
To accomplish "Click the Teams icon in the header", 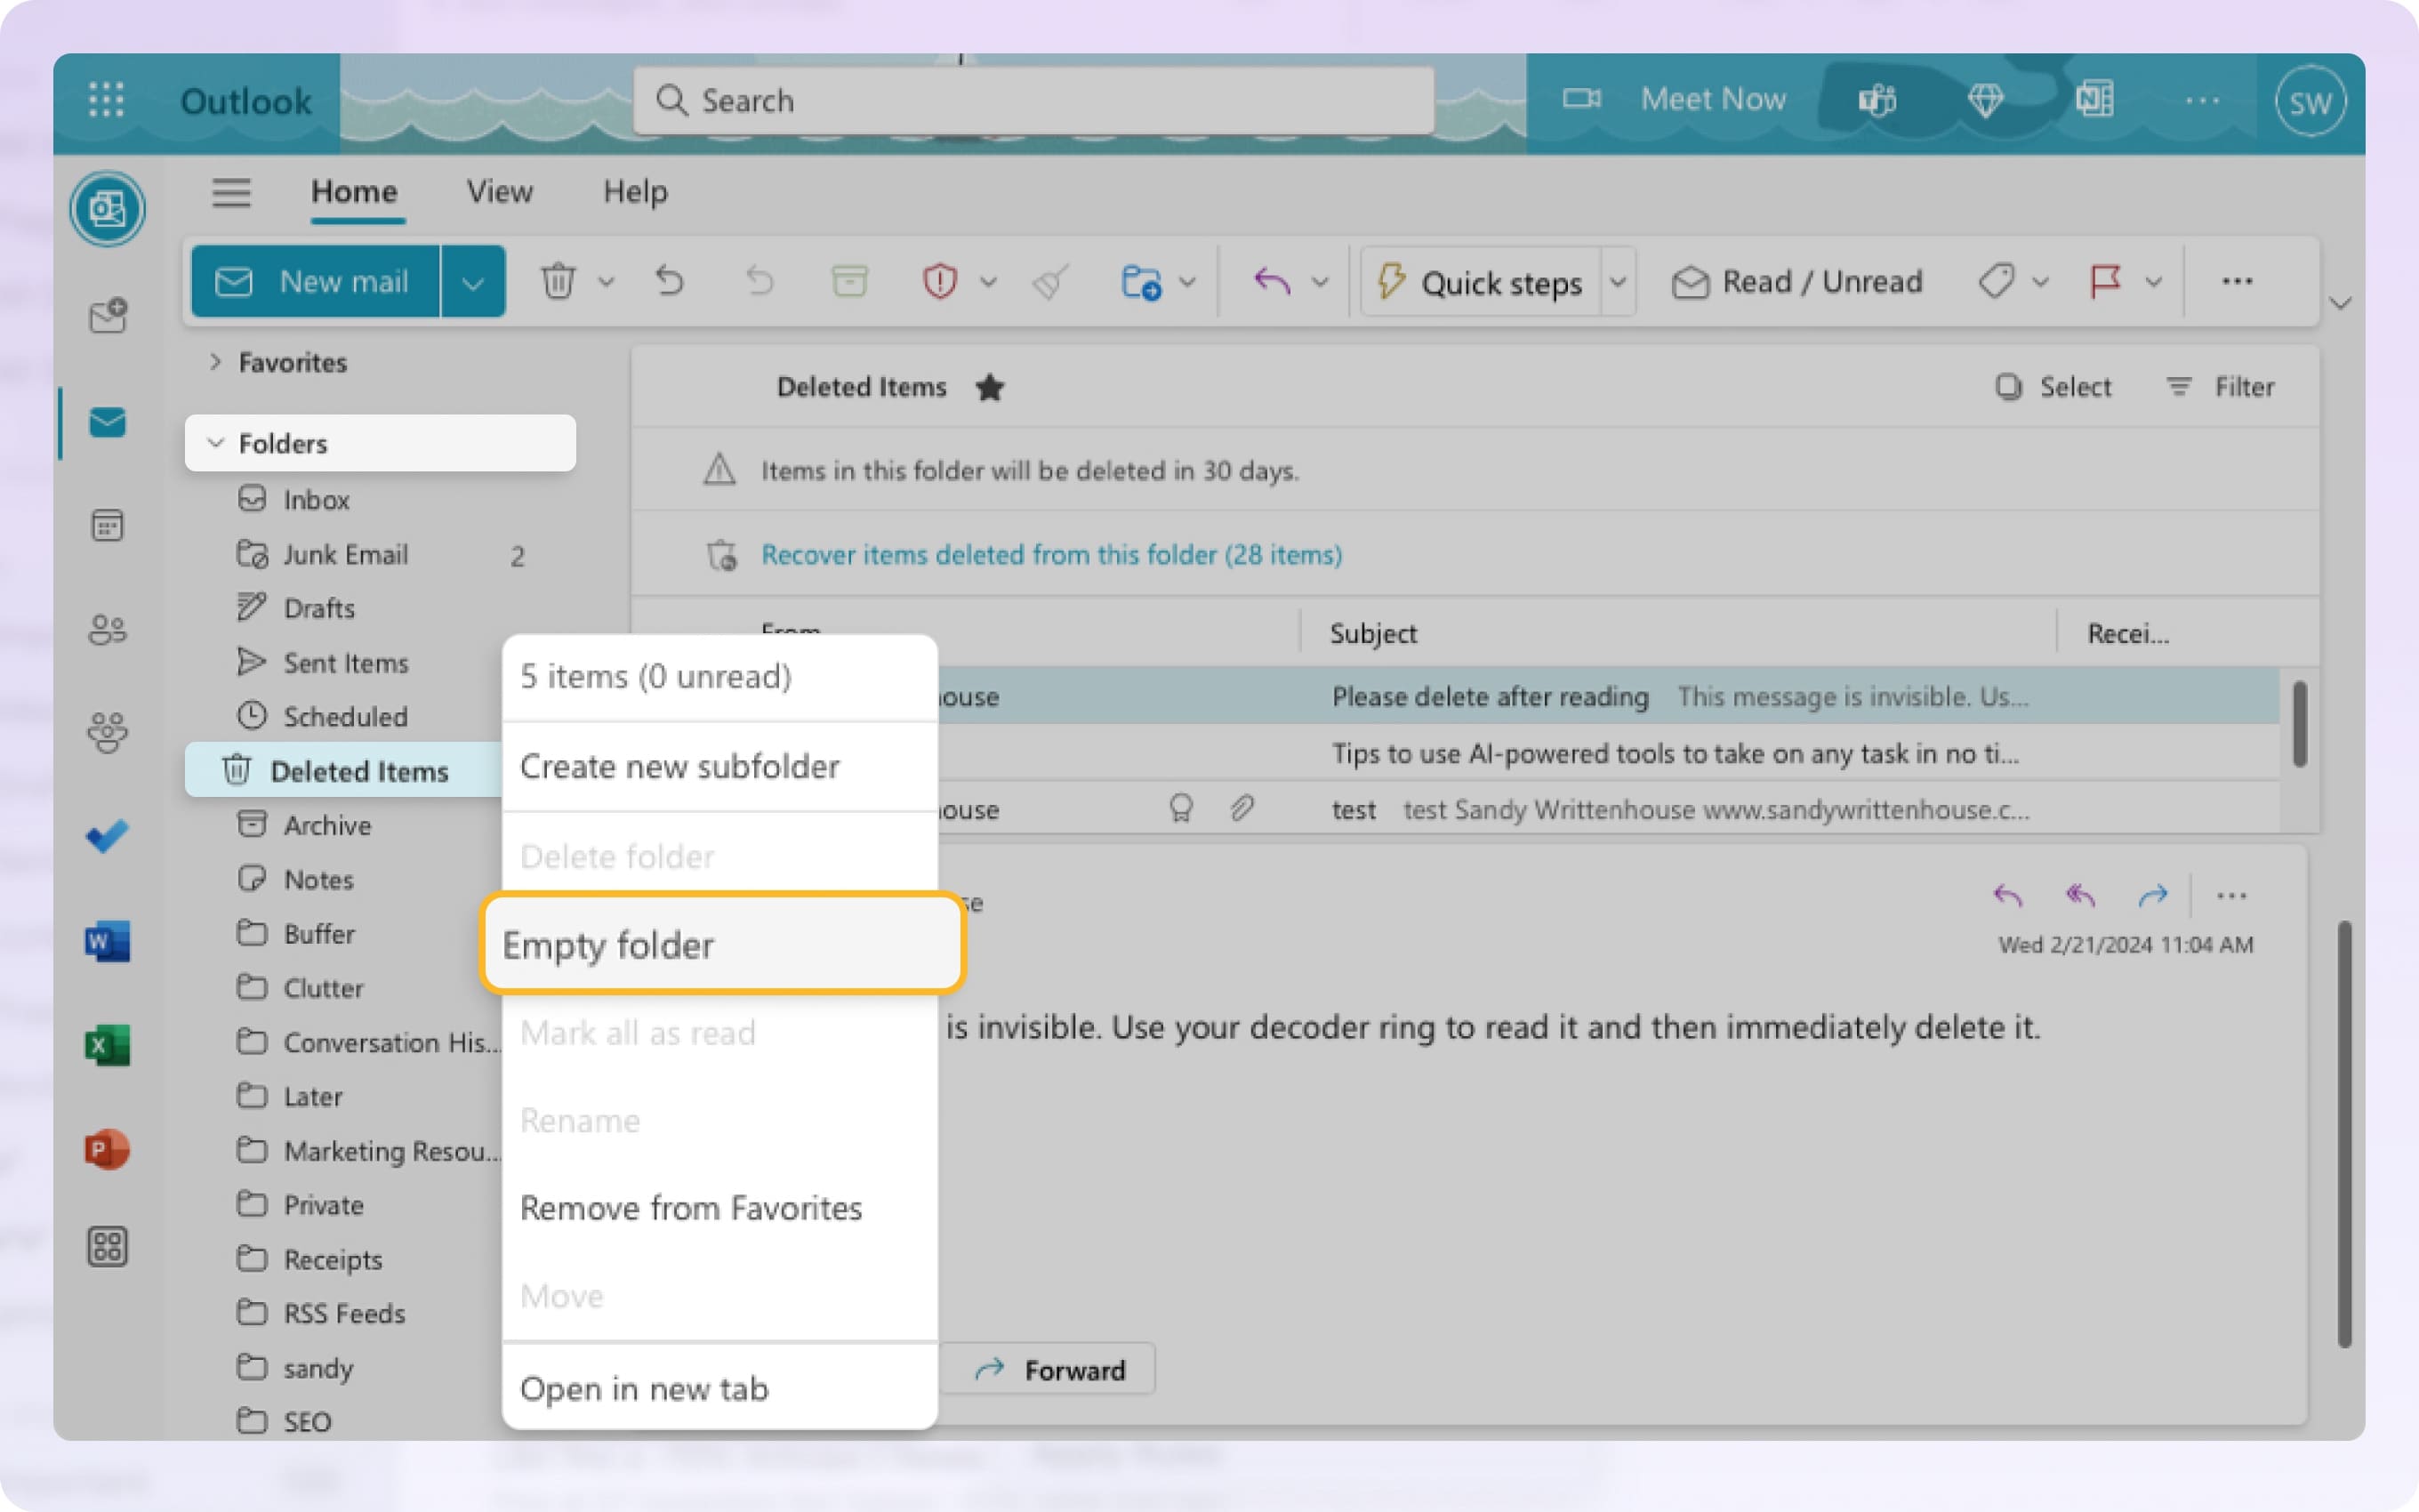I will [1877, 100].
